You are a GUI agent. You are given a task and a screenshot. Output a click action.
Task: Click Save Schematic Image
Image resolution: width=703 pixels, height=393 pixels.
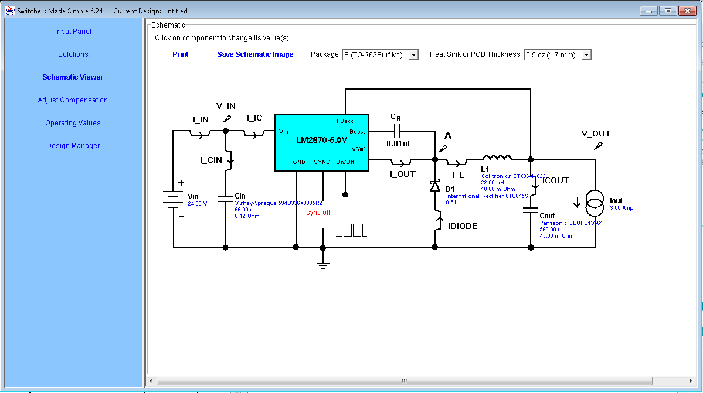(x=255, y=54)
